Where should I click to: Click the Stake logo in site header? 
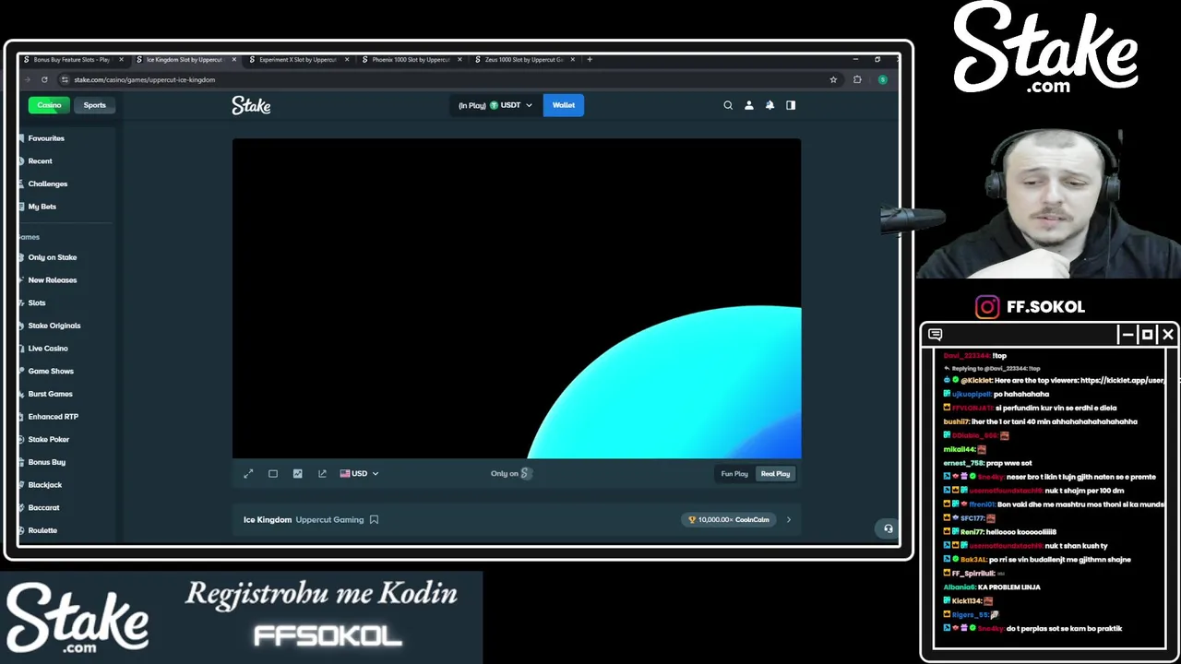click(x=251, y=106)
